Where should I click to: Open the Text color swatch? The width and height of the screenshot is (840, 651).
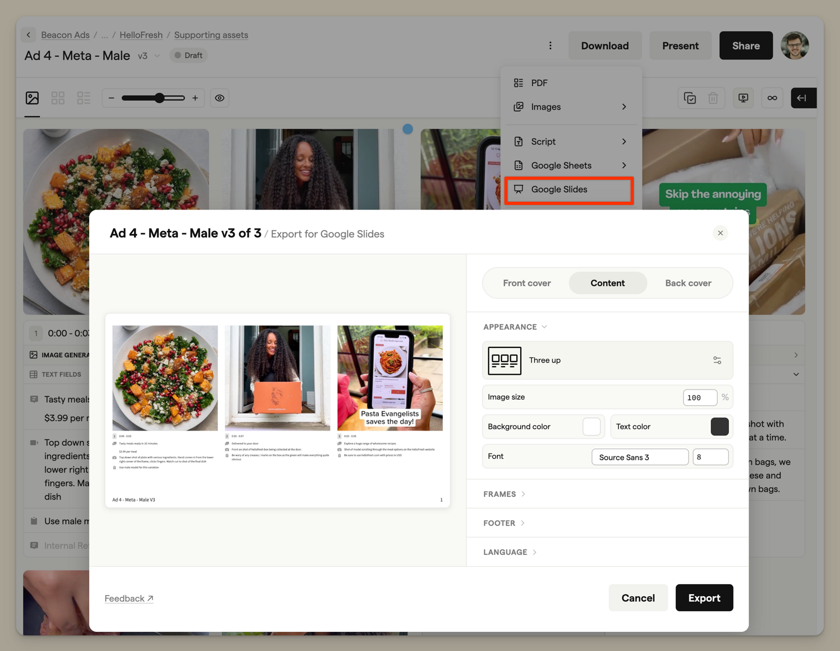pos(719,427)
